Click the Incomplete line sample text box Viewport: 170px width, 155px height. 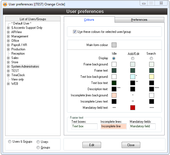[x=114, y=126]
